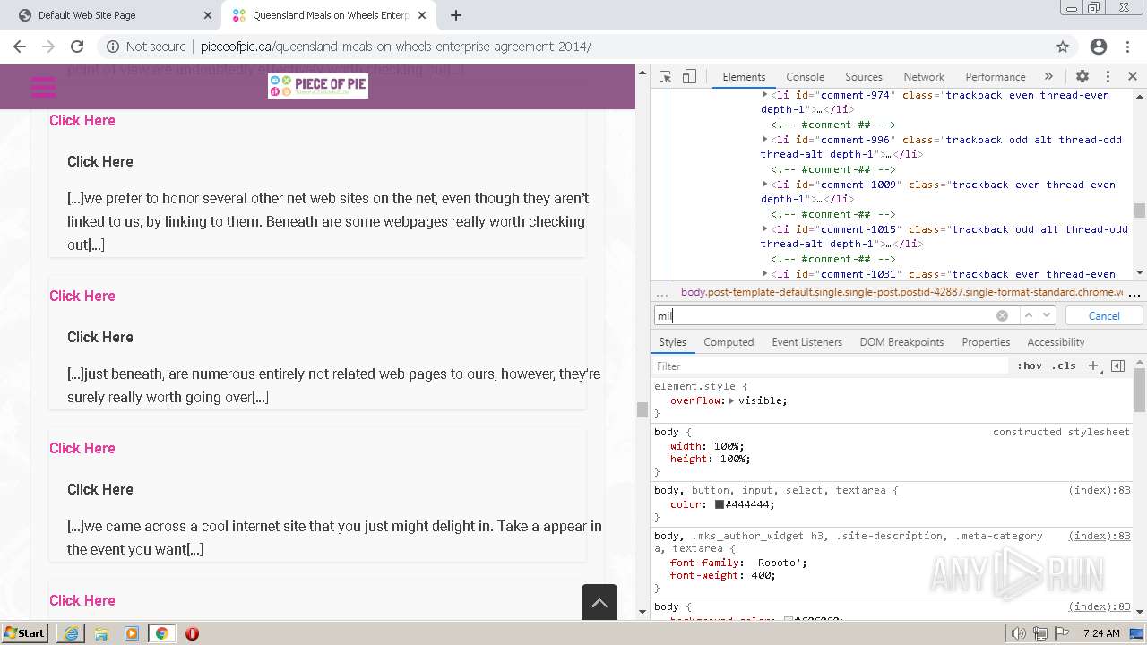Bookmark this page with star

coord(1063,47)
